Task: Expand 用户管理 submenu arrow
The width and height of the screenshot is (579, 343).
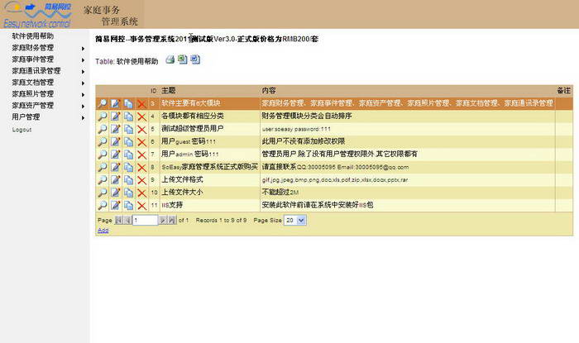Action: (x=83, y=117)
